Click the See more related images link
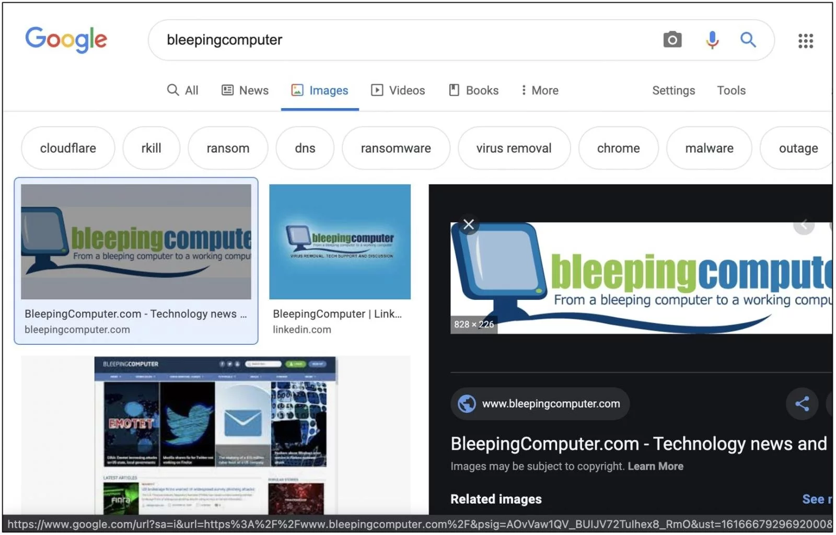 pos(817,499)
